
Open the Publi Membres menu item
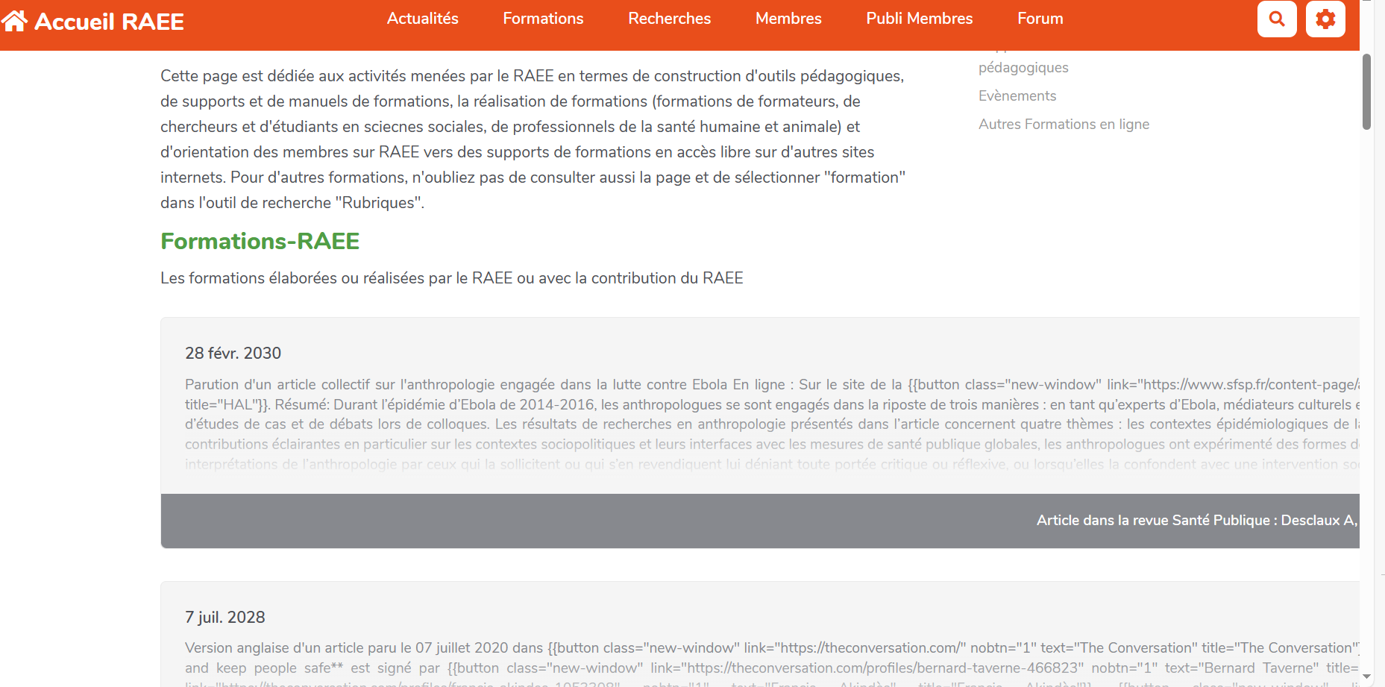[919, 19]
